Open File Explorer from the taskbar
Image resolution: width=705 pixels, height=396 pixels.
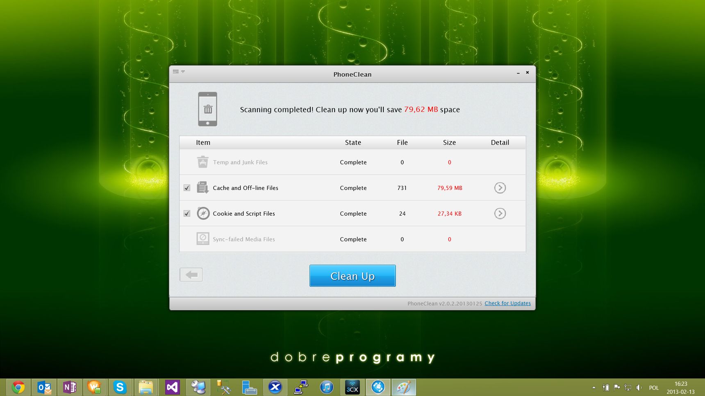146,387
